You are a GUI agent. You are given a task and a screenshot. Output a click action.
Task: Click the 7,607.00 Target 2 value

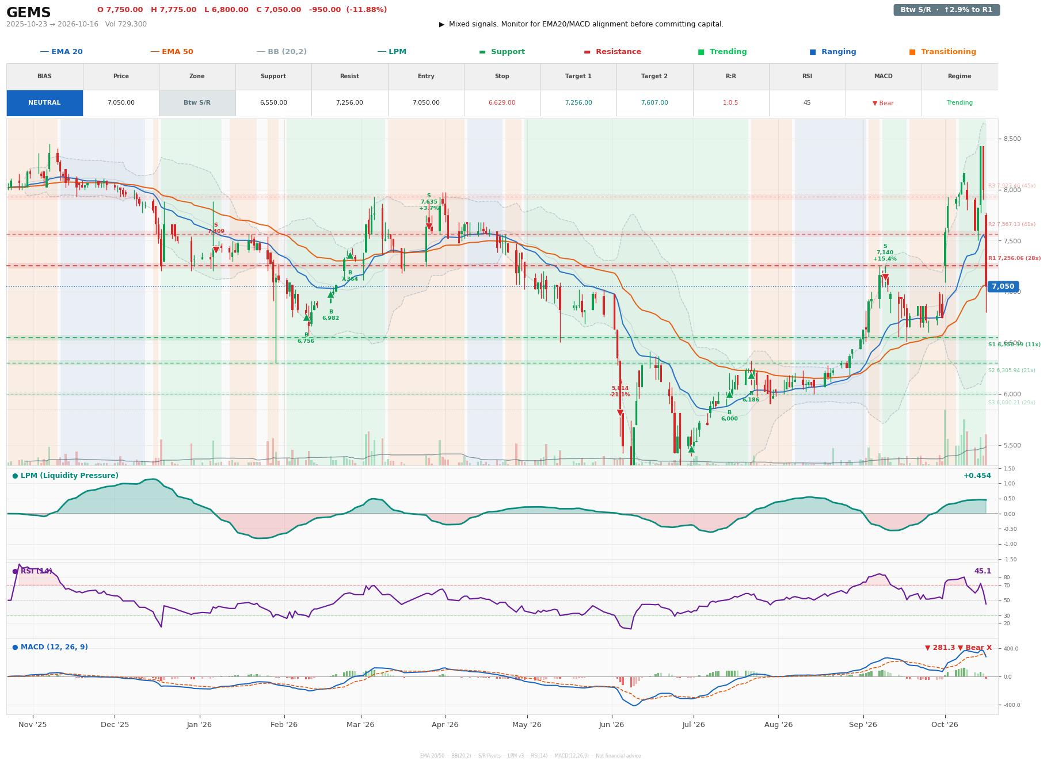click(654, 103)
